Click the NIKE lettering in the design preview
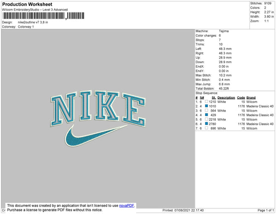This screenshot has height=214, width=276. click(98, 108)
